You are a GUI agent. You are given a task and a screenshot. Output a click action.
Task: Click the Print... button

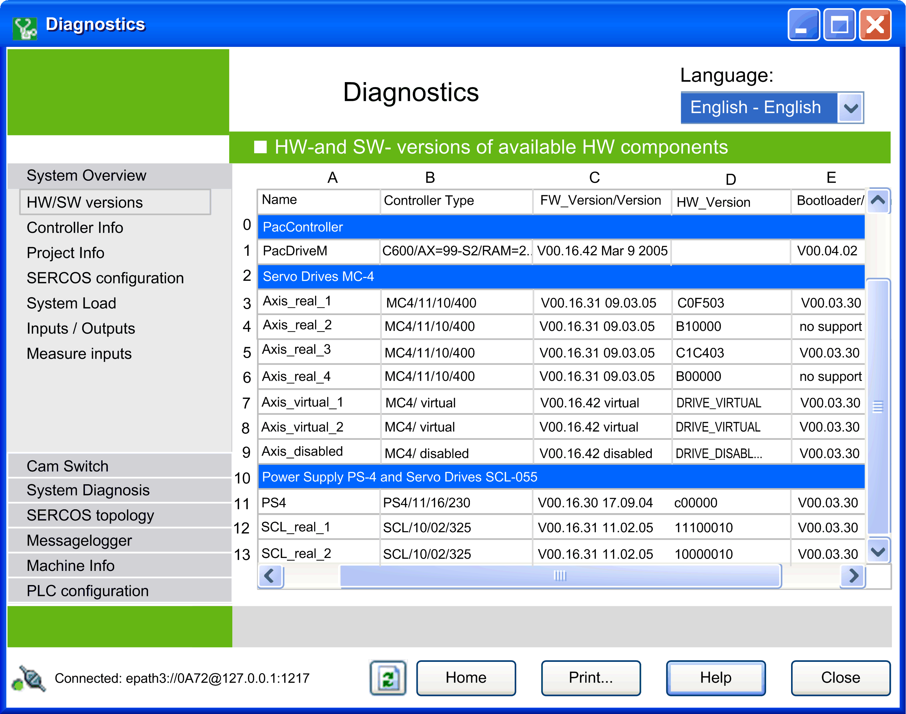[x=591, y=678]
